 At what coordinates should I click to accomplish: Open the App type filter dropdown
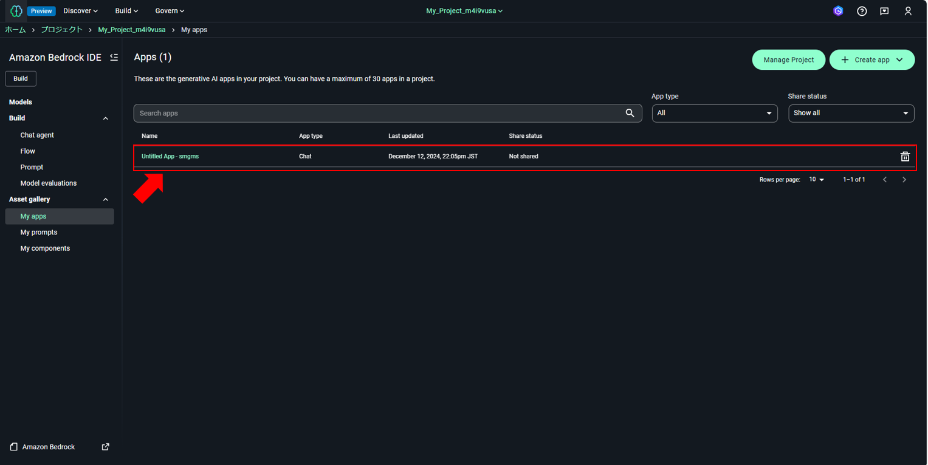[715, 113]
